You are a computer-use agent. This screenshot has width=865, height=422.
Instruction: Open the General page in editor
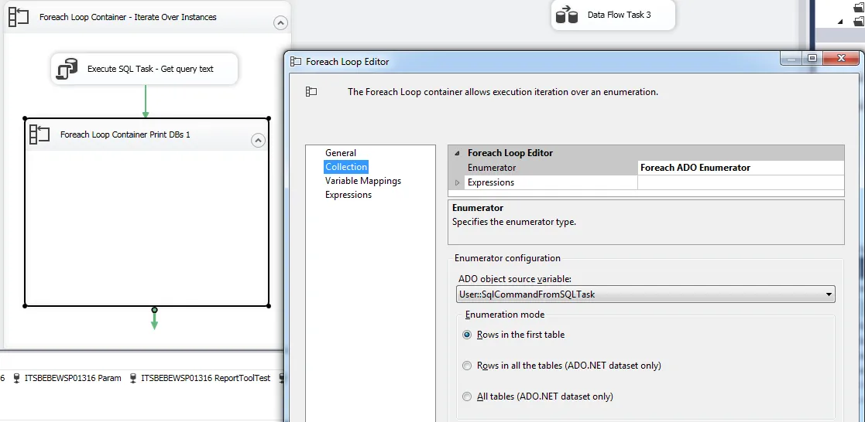(341, 152)
